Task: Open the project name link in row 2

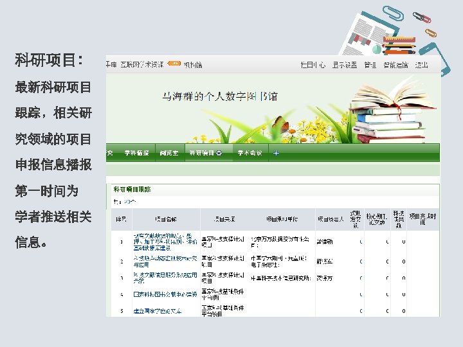Action: 165,262
